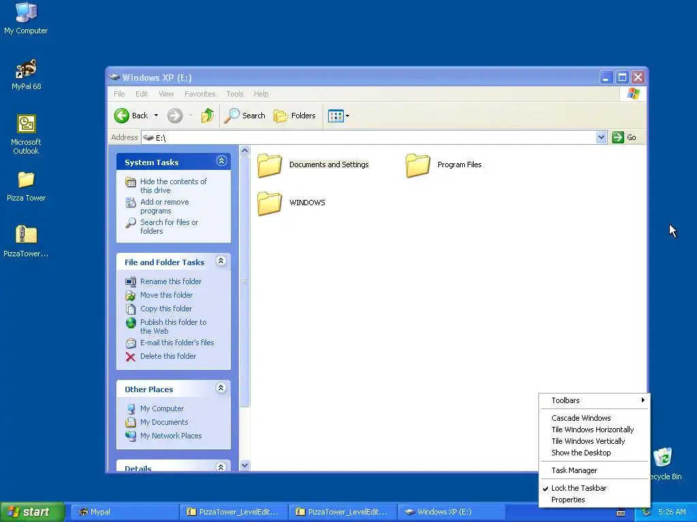Click the Add or remove programs icon
This screenshot has width=697, height=522.
coord(131,203)
